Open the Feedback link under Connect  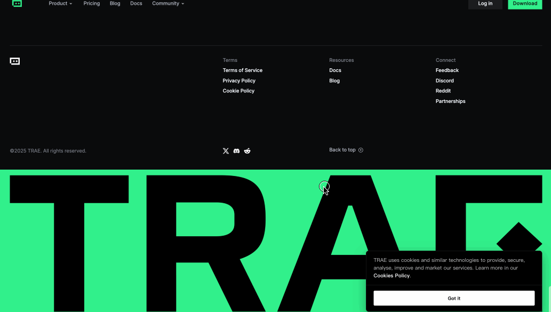click(447, 70)
